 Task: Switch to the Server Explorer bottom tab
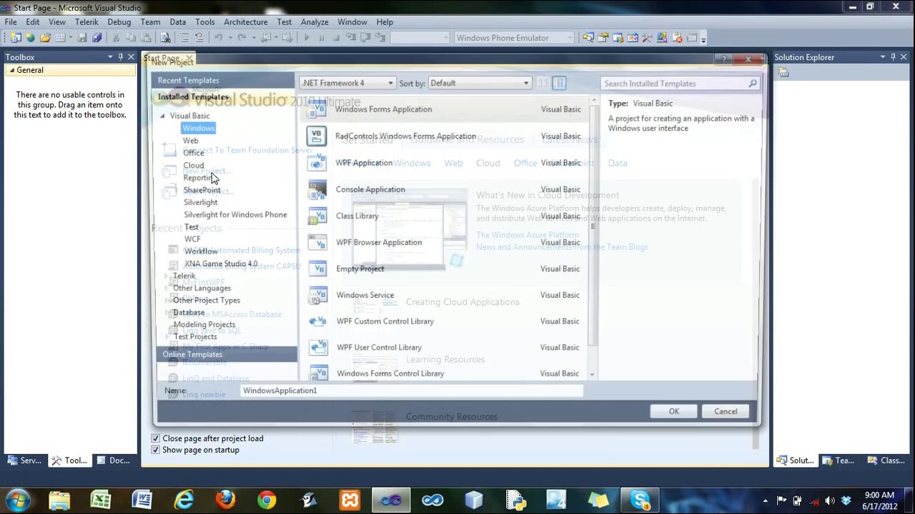tap(24, 460)
